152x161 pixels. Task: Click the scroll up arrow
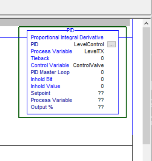point(146,24)
